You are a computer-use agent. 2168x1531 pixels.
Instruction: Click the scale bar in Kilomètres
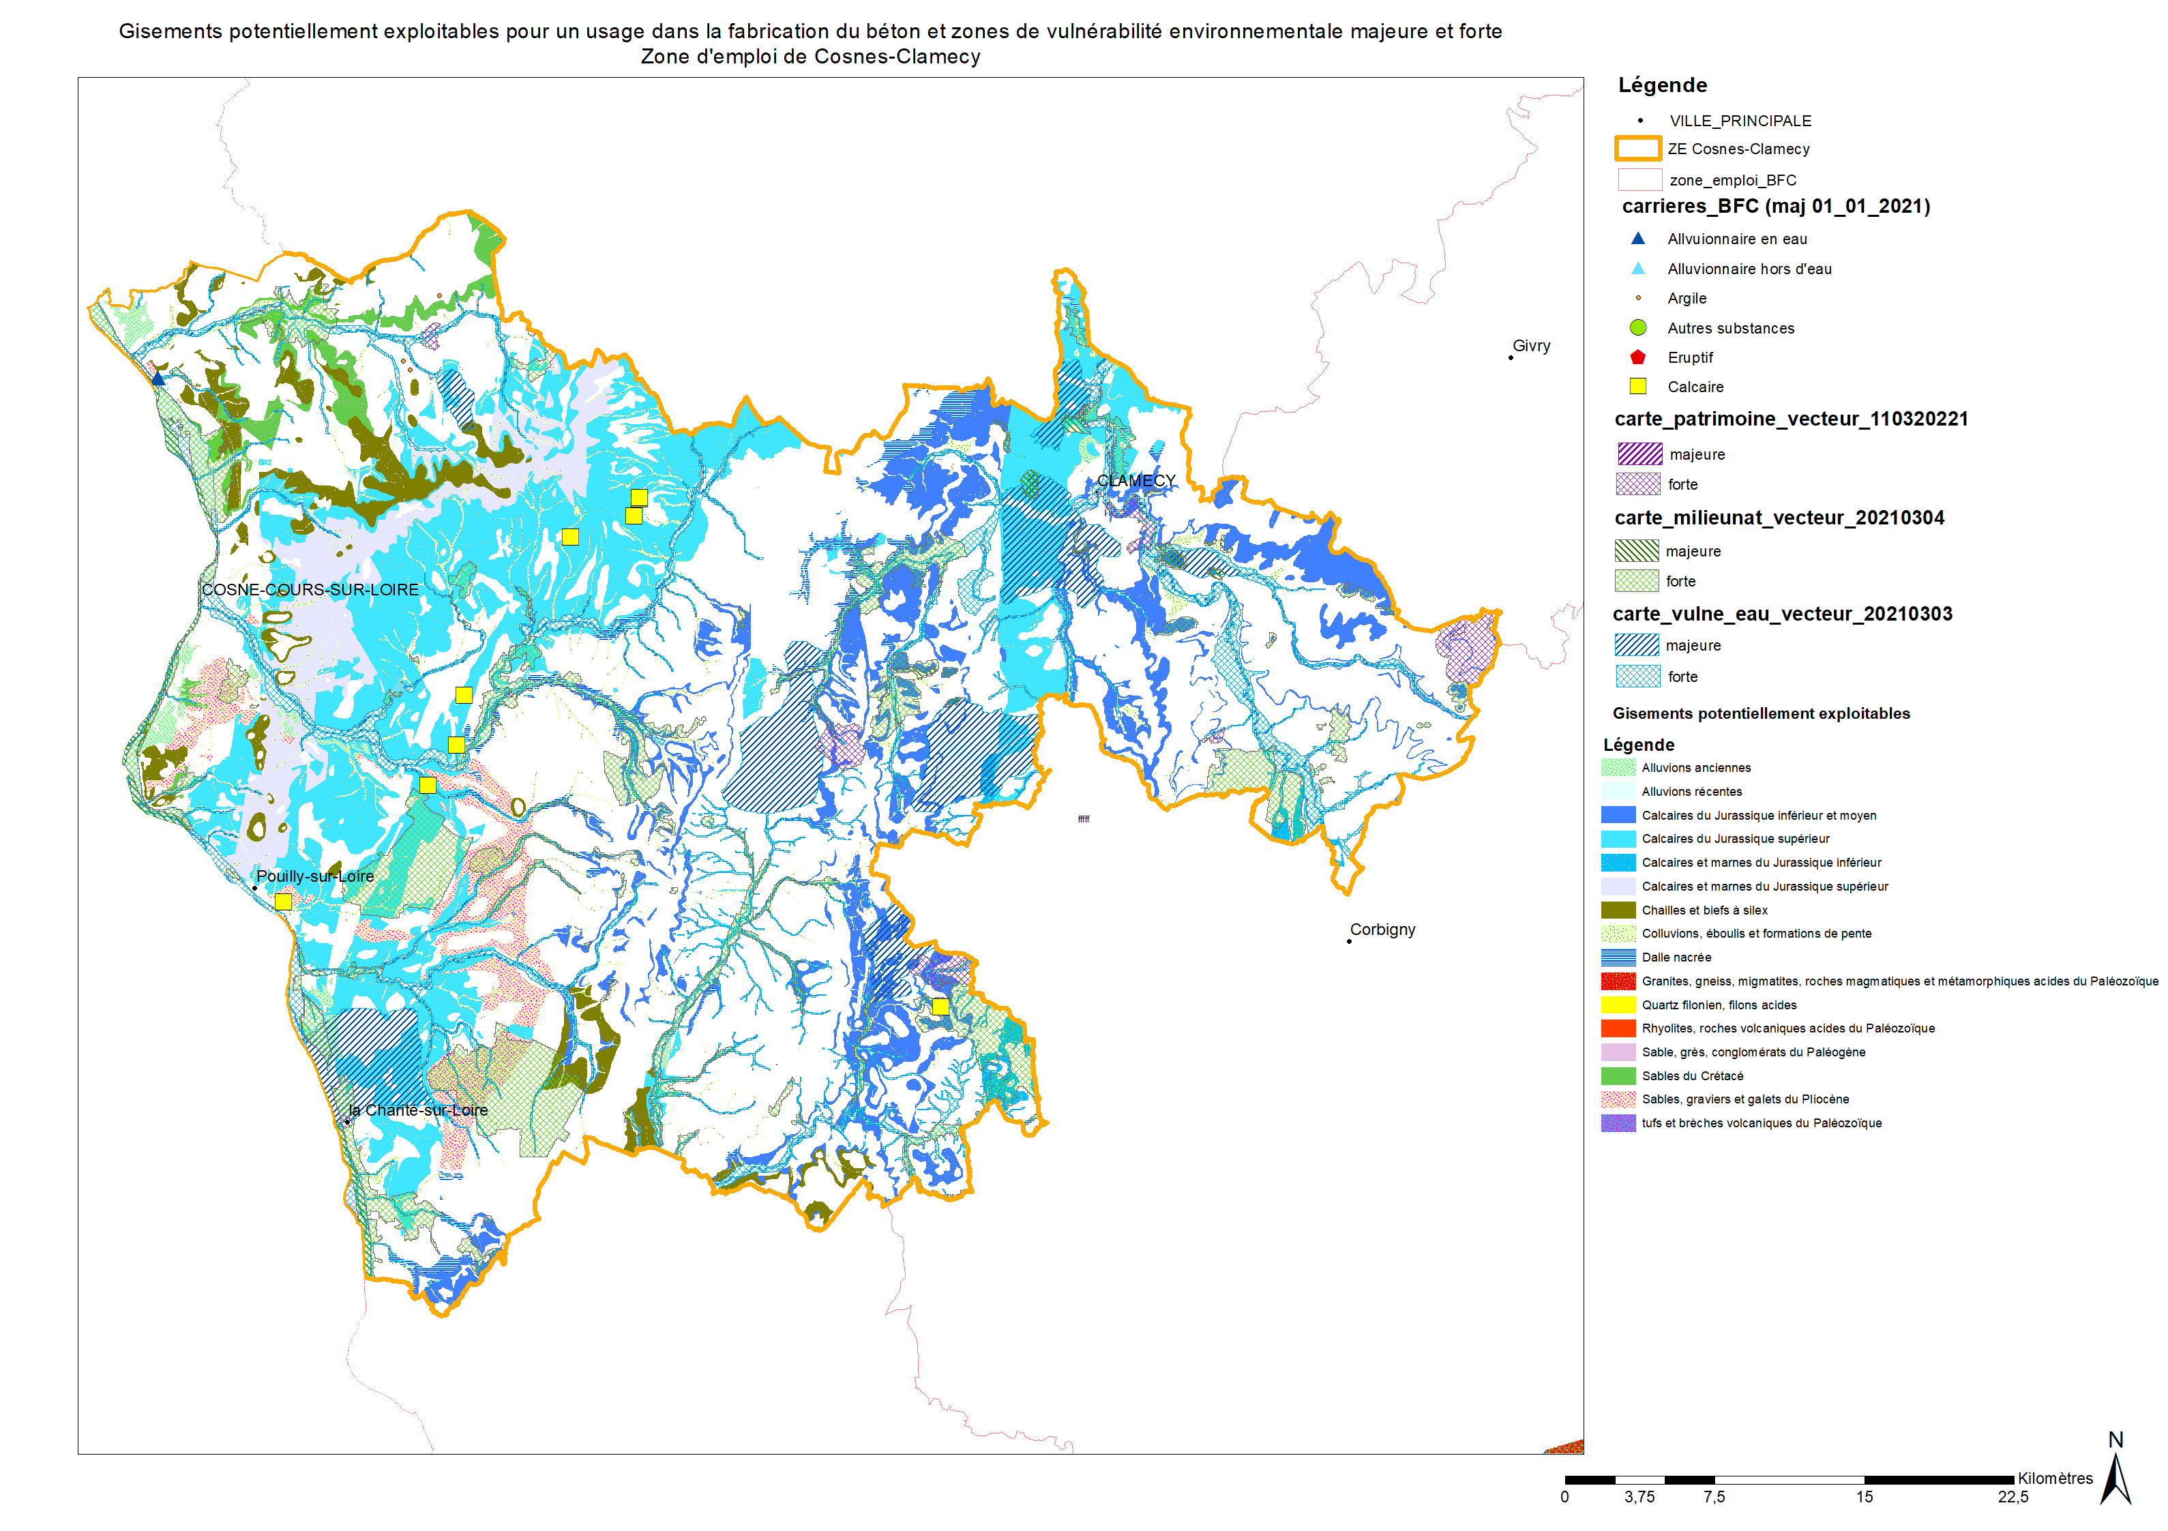1788,1479
